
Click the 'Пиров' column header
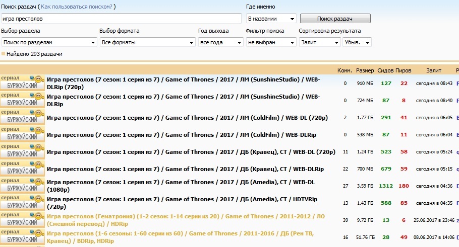(x=404, y=70)
